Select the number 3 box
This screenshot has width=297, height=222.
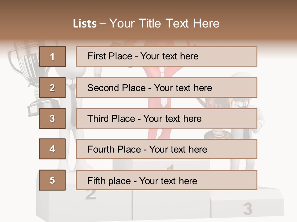(52, 118)
